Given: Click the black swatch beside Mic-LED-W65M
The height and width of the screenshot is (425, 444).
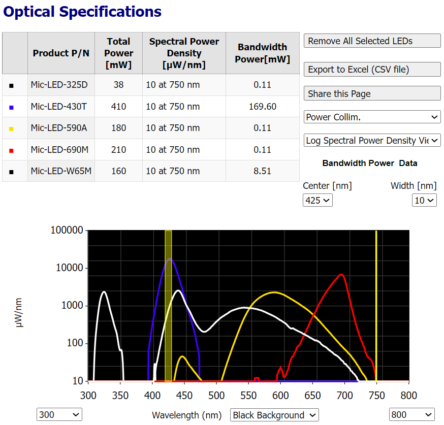Looking at the screenshot, I should pyautogui.click(x=11, y=172).
